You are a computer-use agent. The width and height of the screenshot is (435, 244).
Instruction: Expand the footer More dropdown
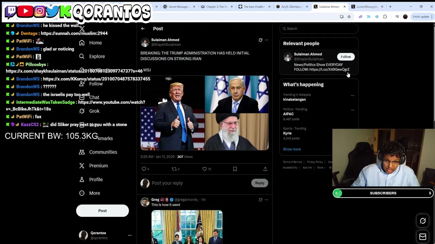tap(321, 168)
